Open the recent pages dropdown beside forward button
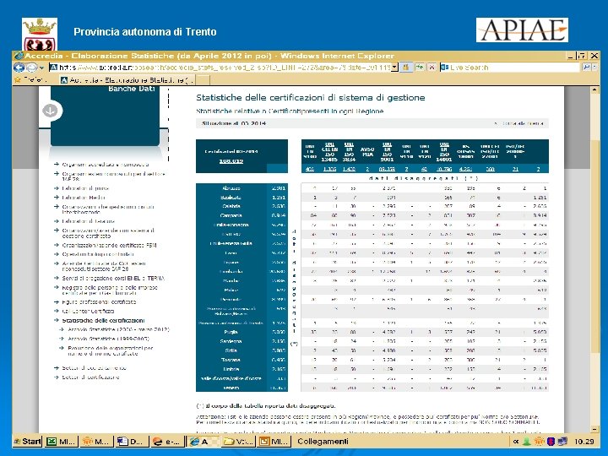This screenshot has width=608, height=456. pos(42,68)
